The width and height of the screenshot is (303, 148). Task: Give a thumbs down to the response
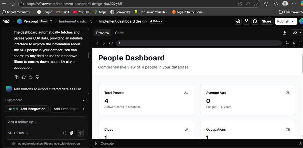(x=37, y=77)
